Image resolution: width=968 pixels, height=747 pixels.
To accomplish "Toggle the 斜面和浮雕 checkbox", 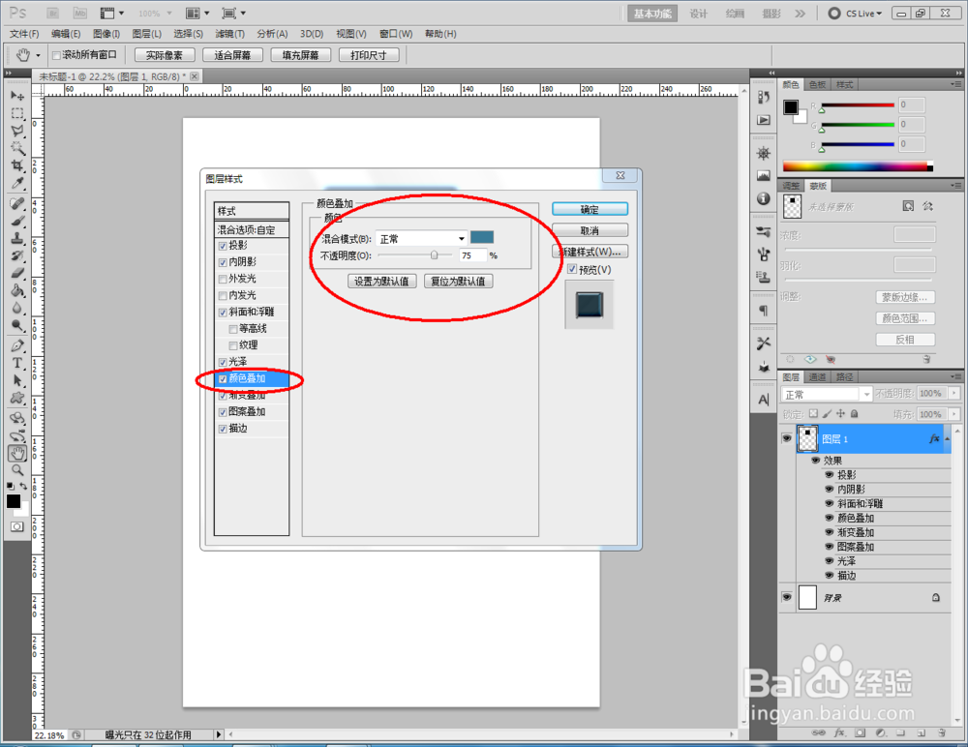I will [223, 313].
